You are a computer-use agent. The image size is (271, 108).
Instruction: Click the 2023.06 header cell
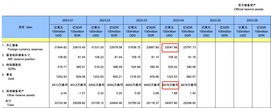252,20
